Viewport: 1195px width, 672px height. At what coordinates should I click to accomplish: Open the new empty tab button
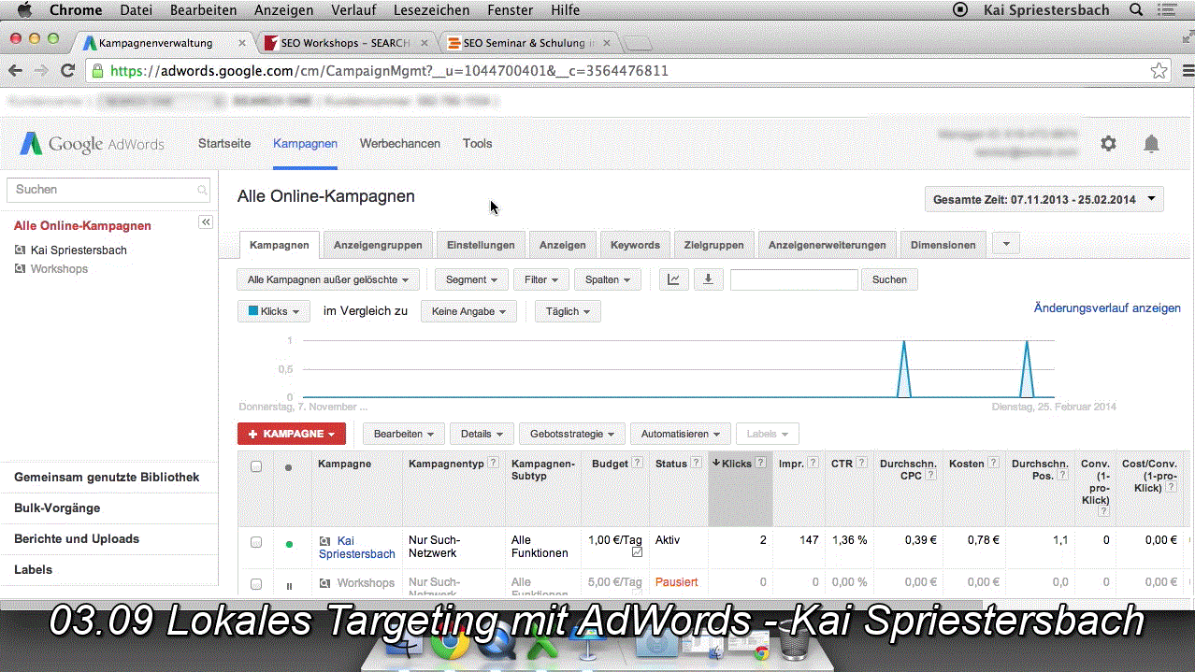(638, 43)
